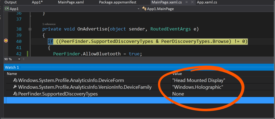Screen dimensions: 275x119
Task: Click the 1 reference CodeLens link
Action: point(49,24)
